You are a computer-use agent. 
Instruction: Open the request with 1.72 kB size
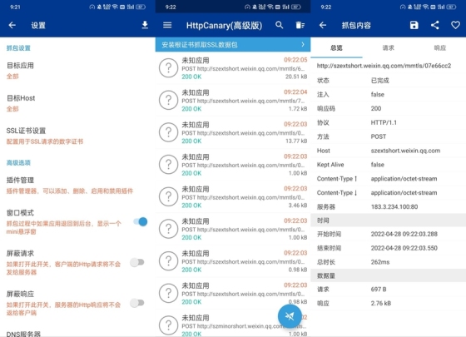tap(233, 100)
